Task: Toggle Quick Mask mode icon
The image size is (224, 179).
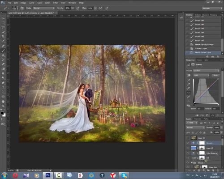Action: (x=3, y=119)
